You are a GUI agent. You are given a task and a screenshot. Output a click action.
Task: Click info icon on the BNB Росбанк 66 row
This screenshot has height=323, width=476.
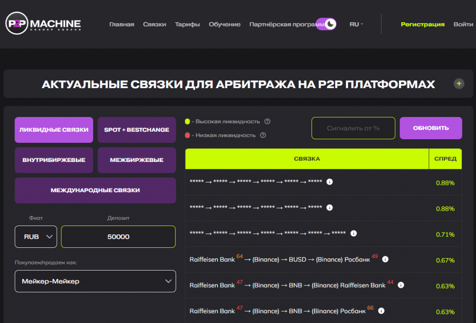(381, 311)
